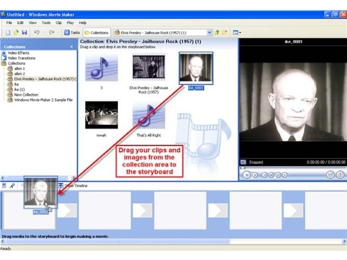The image size is (347, 260).
Task: Close the Collections pane
Action: [x=71, y=47]
